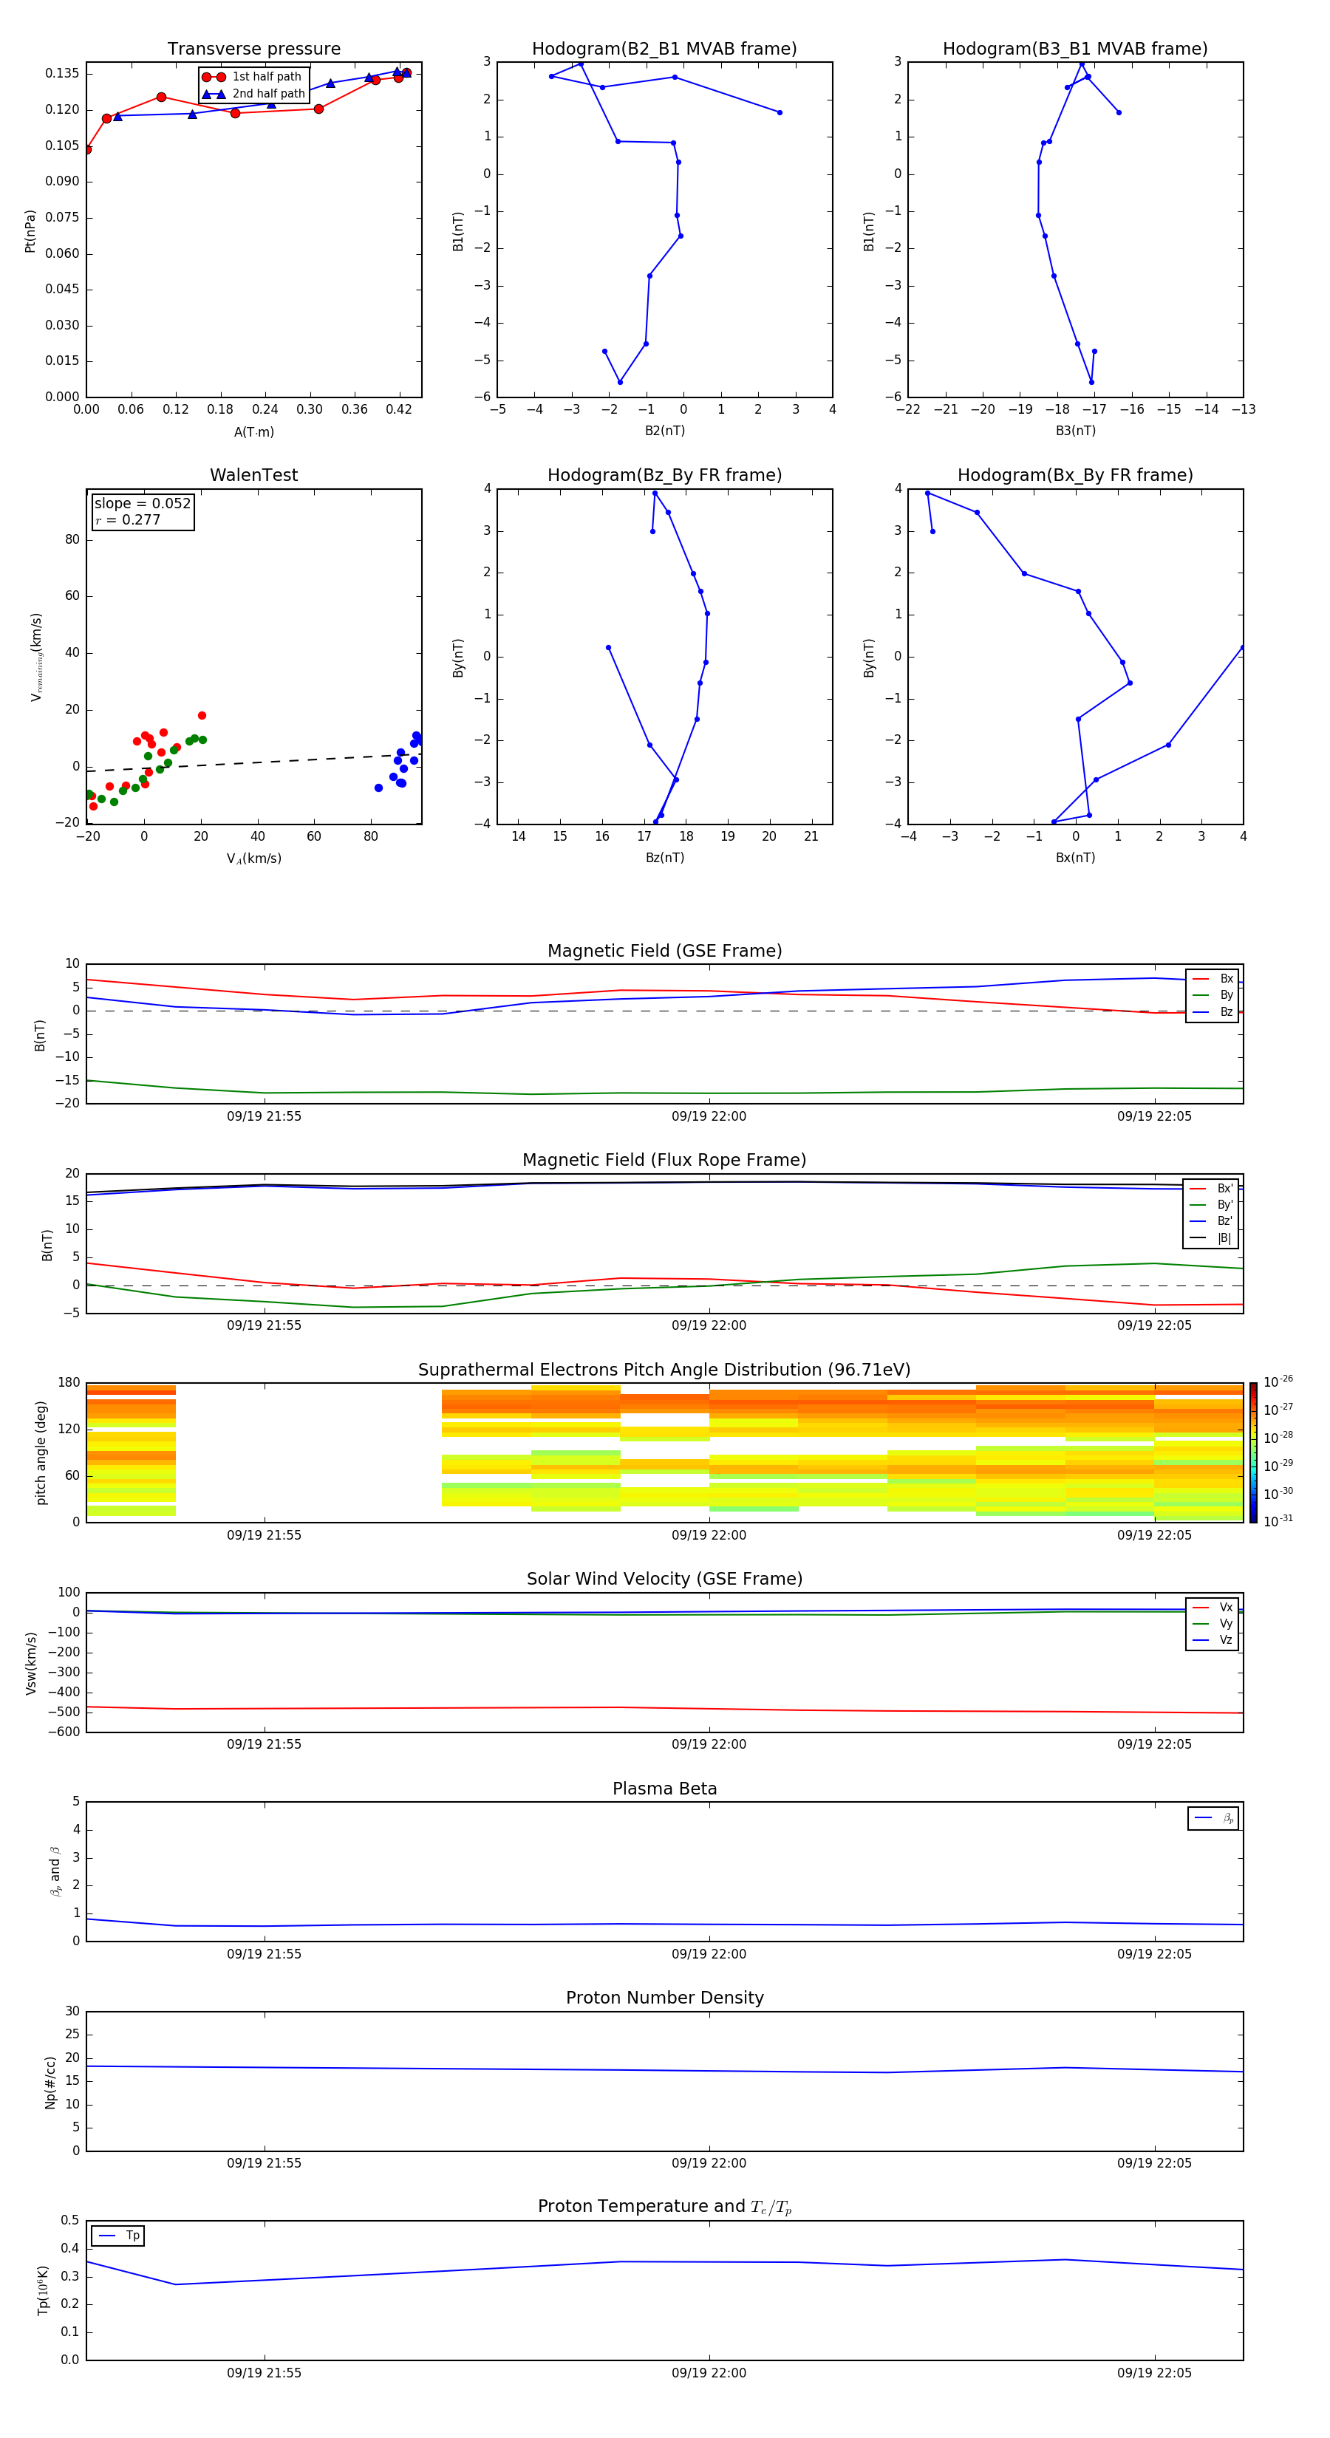This screenshot has height=2438, width=1330.
Task: Click '2nd half path' legend entry
Action: [x=253, y=94]
